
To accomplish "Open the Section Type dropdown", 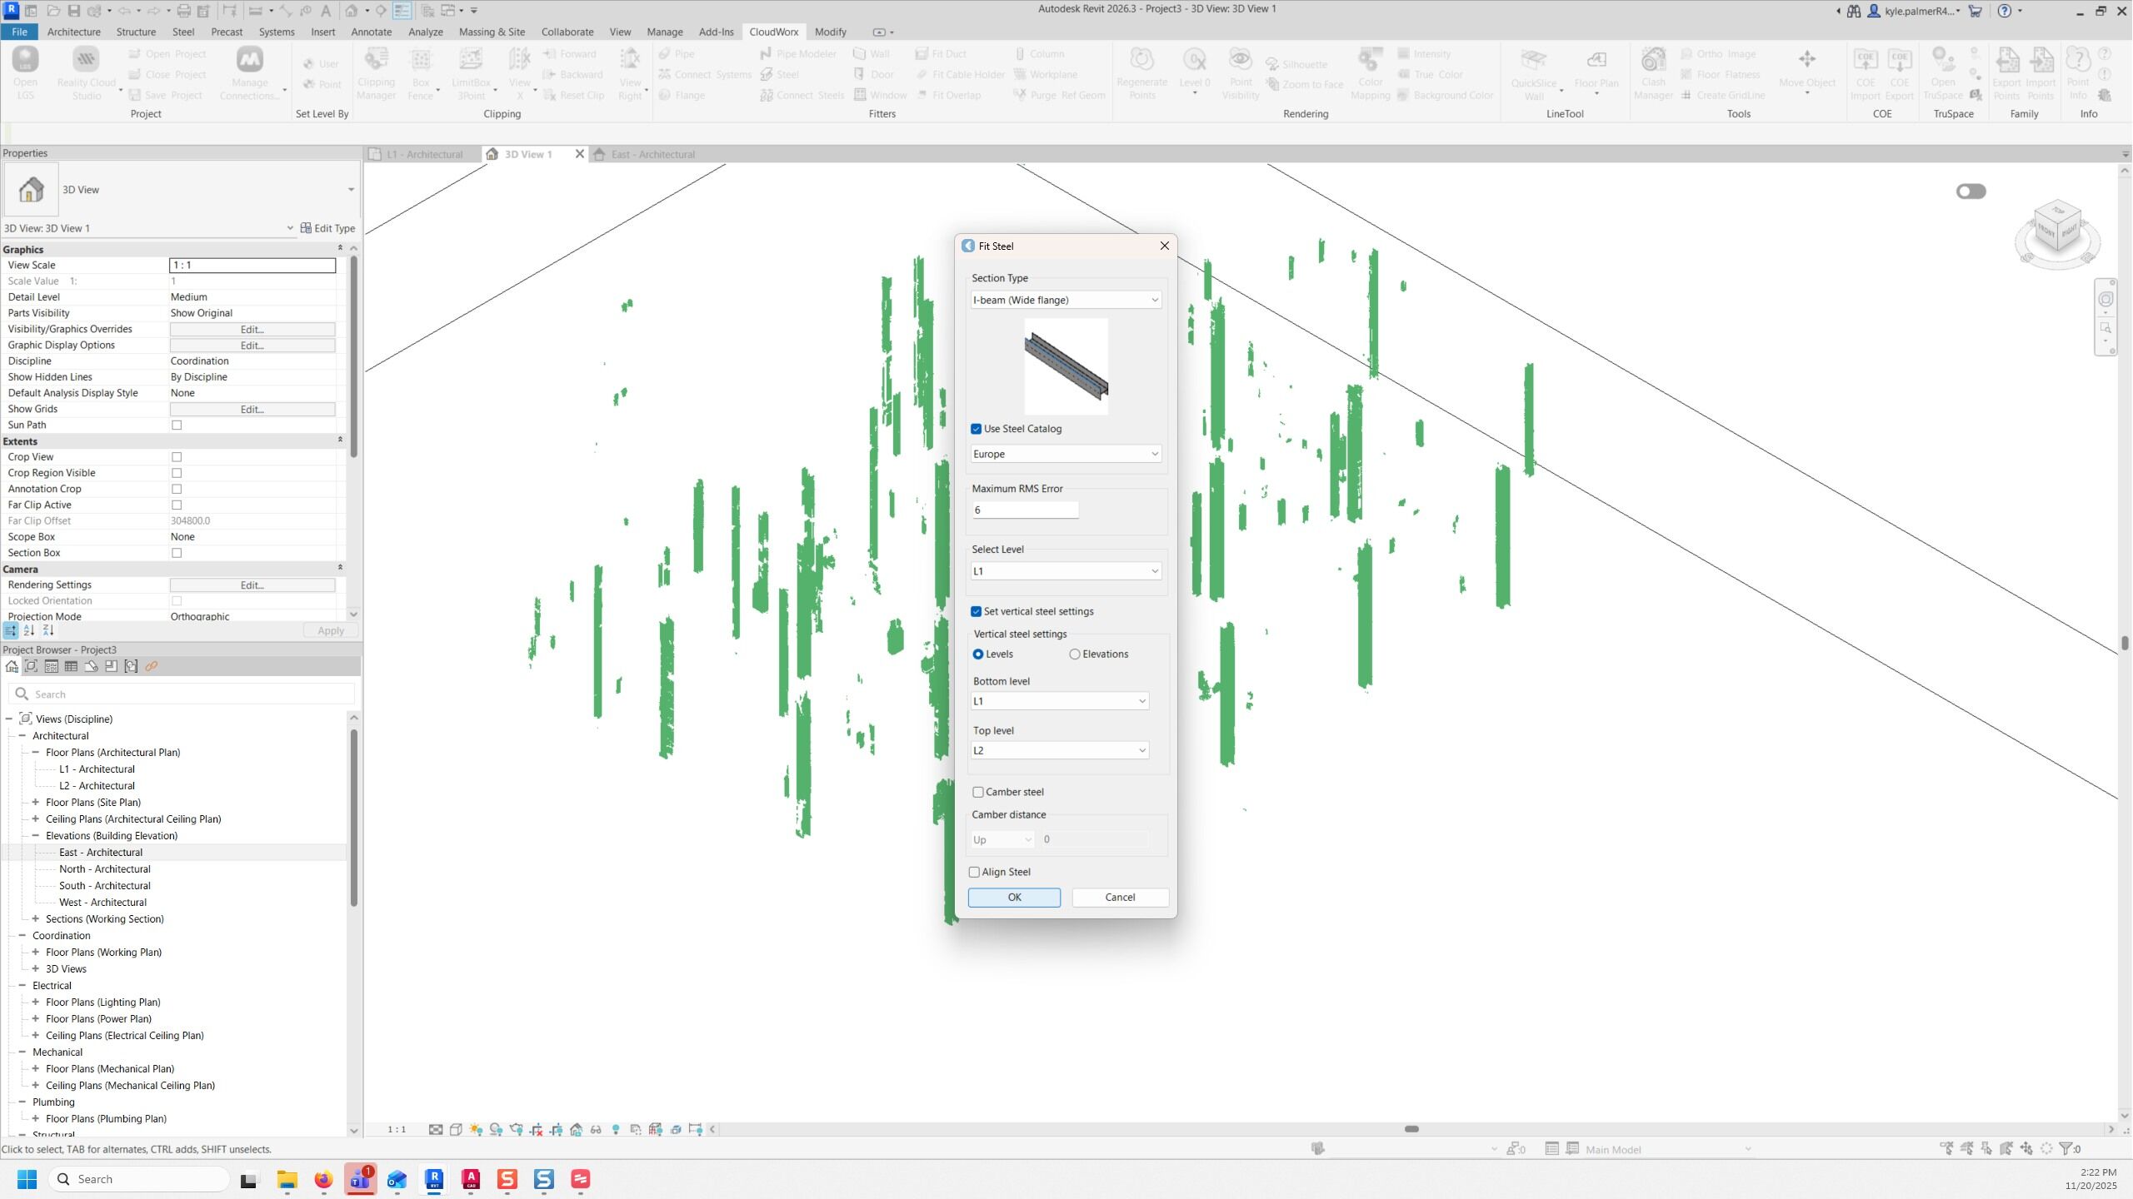I will pos(1066,300).
